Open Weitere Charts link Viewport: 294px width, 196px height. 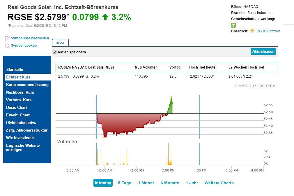tap(219, 183)
